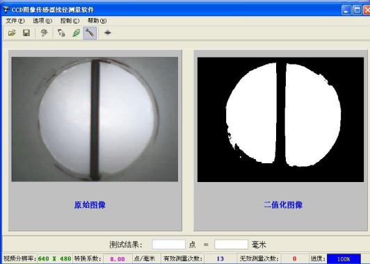The image size is (370, 264).
Task: Click the 转换系数 status label
Action: [88, 258]
